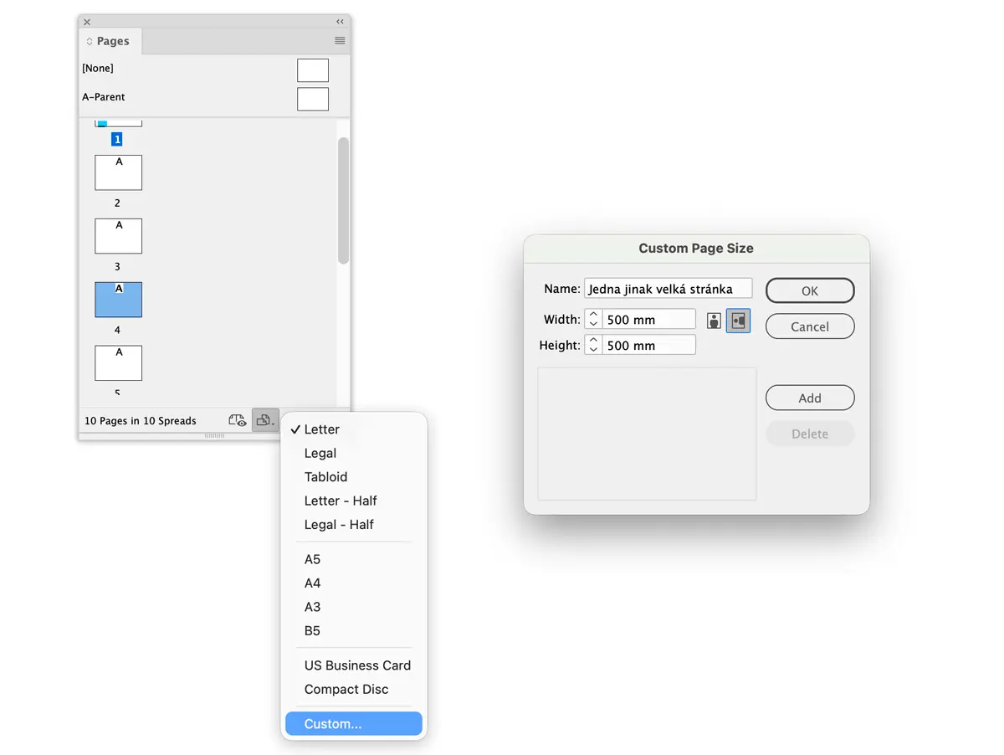Click the A-Parent page thumbnail icon

point(313,99)
